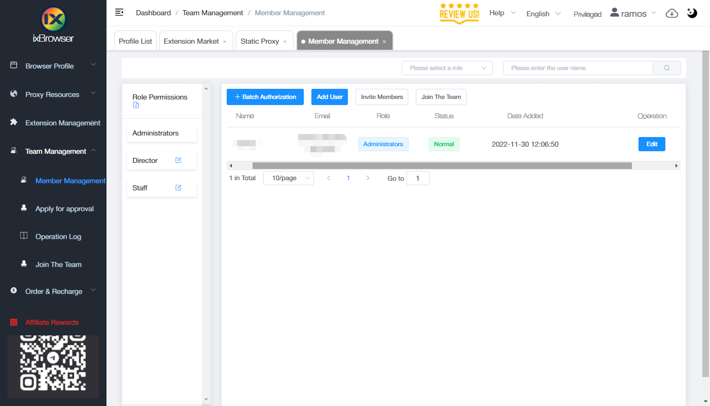This screenshot has width=710, height=406.
Task: Click the edit icon beside Staff role
Action: tap(179, 188)
